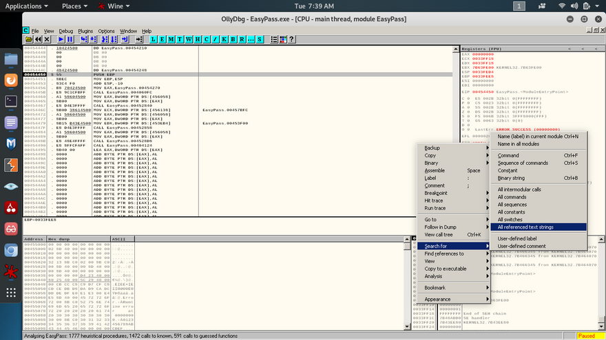The height and width of the screenshot is (340, 606).
Task: Click the Hex dump column header
Action: coord(79,239)
